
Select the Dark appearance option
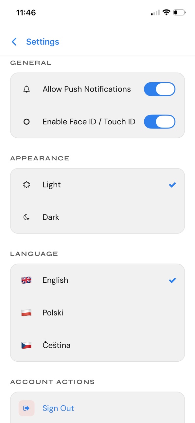tap(97, 217)
